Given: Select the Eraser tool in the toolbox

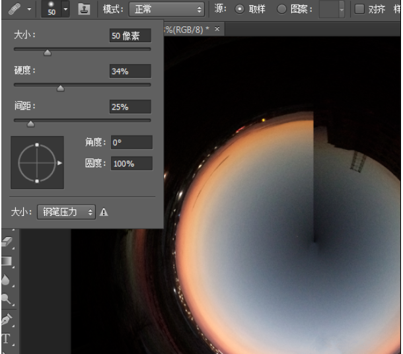Looking at the screenshot, I should pos(8,242).
